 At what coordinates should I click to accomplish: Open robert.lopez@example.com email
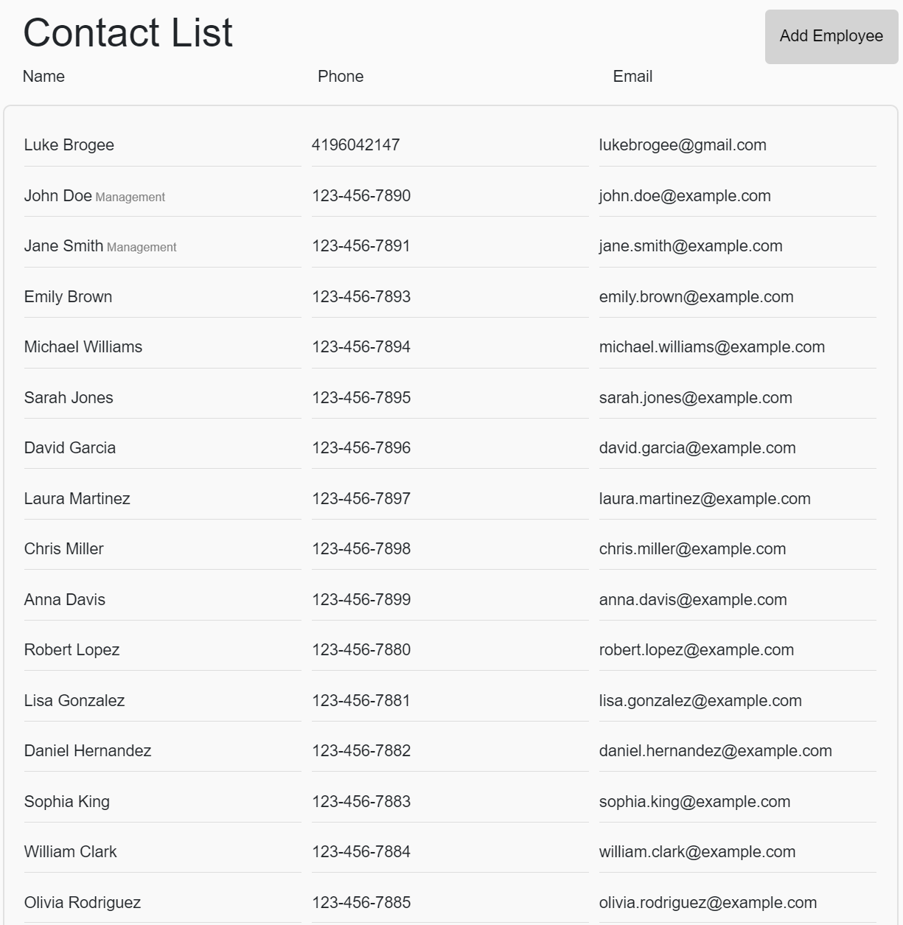pos(696,650)
